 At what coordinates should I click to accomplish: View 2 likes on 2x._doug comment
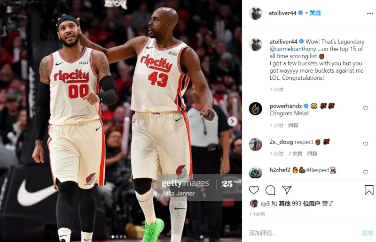[295, 154]
